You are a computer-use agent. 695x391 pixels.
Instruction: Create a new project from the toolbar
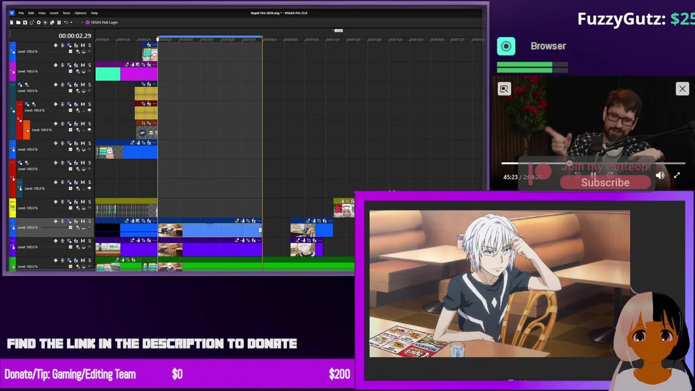tap(11, 22)
